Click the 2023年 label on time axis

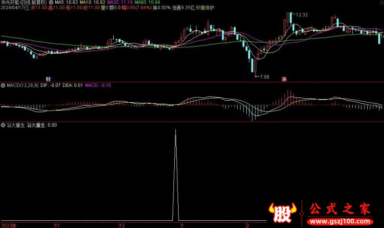click(x=9, y=225)
